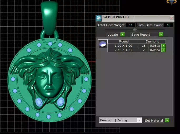Select the round diamond gem thumbnail

tap(103, 44)
